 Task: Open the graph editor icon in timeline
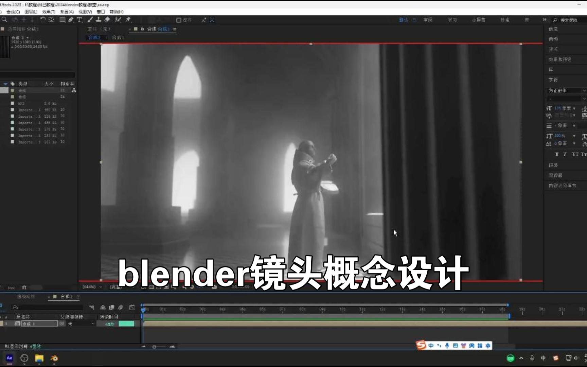tap(132, 307)
